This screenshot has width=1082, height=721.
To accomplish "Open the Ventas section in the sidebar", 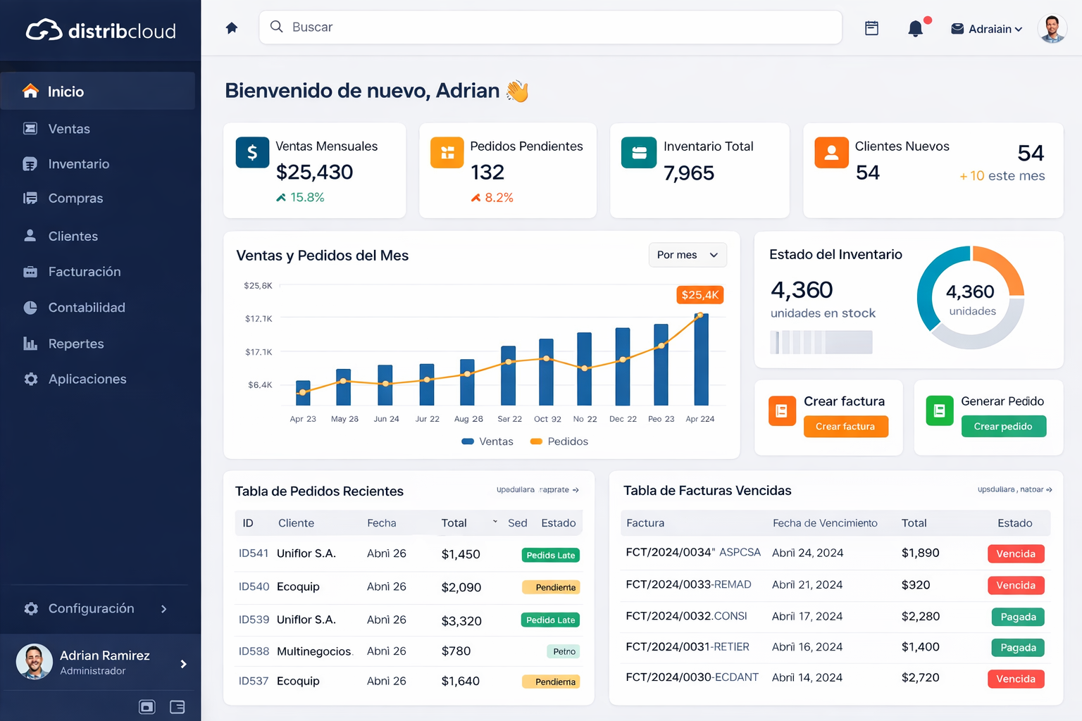I will [x=68, y=129].
